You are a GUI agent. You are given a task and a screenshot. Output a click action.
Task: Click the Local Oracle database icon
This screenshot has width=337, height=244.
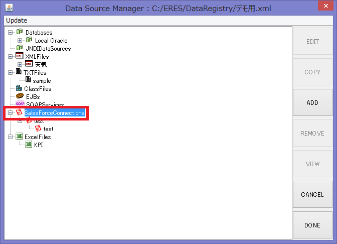pyautogui.click(x=29, y=40)
